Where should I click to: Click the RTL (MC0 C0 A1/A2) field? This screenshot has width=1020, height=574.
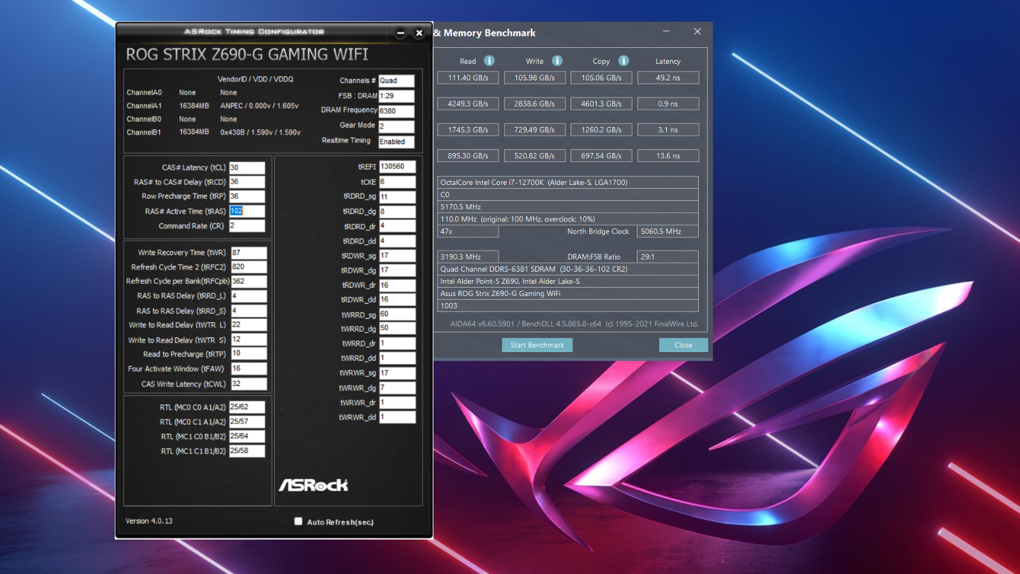tap(247, 407)
